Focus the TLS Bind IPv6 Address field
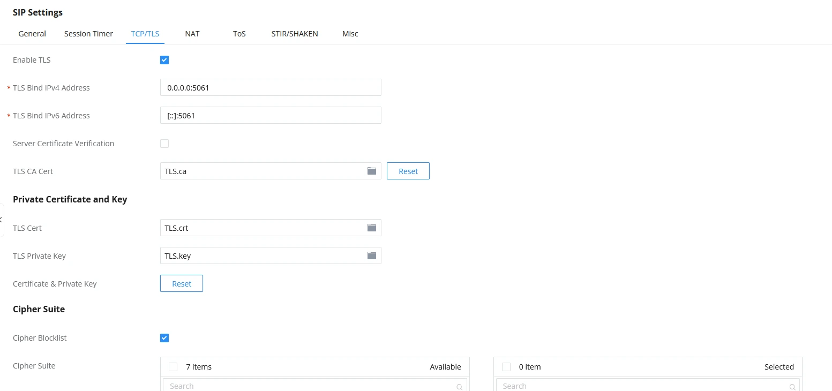This screenshot has width=832, height=391. [271, 115]
